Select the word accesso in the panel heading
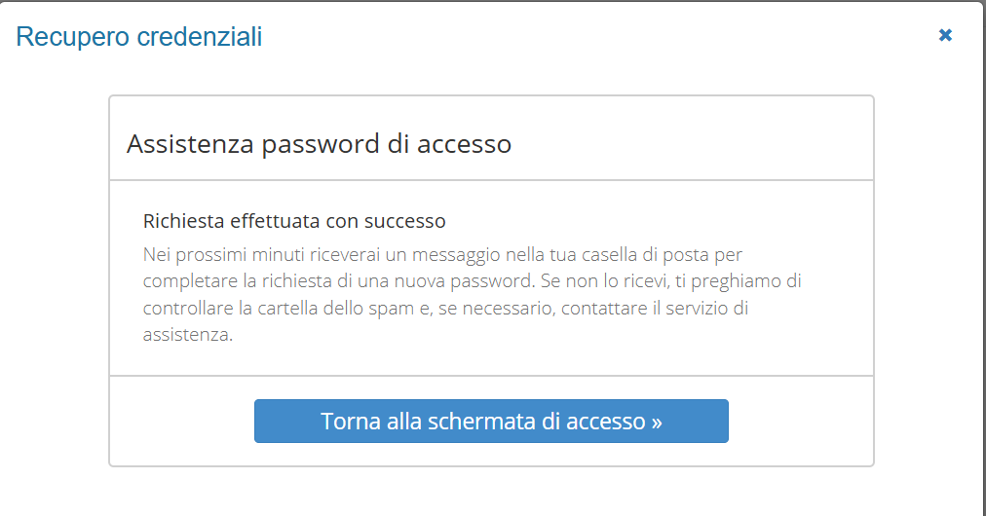This screenshot has width=986, height=516. 464,144
